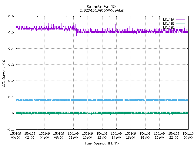Image resolution: width=194 pixels, height=146 pixels.
Task: Click the x-axis tick 150109 04:00
Action: pyautogui.click(x=44, y=135)
